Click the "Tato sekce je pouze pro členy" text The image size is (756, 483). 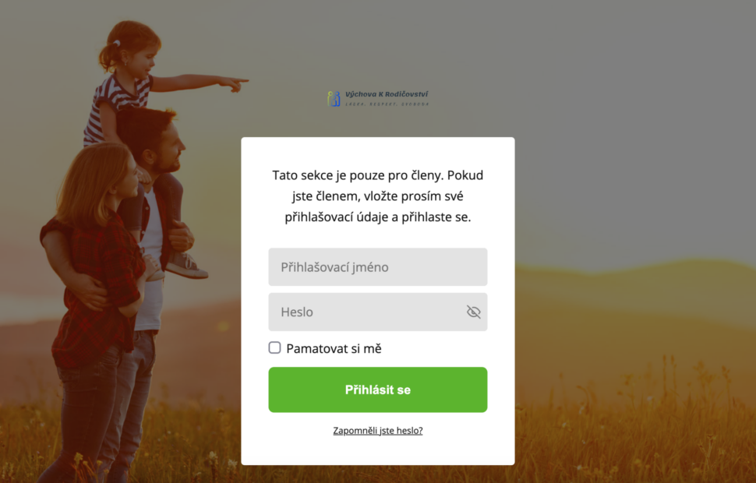[x=358, y=175]
